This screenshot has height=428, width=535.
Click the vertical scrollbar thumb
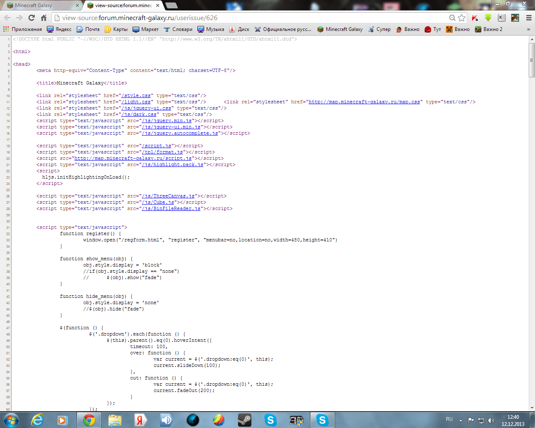pos(532,60)
